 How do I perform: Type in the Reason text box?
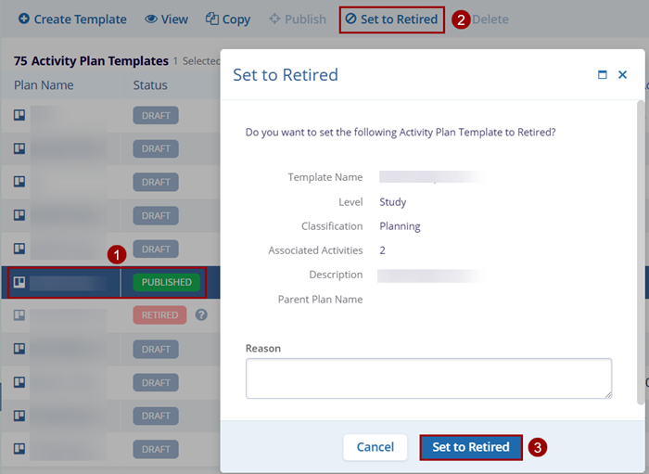pos(428,378)
